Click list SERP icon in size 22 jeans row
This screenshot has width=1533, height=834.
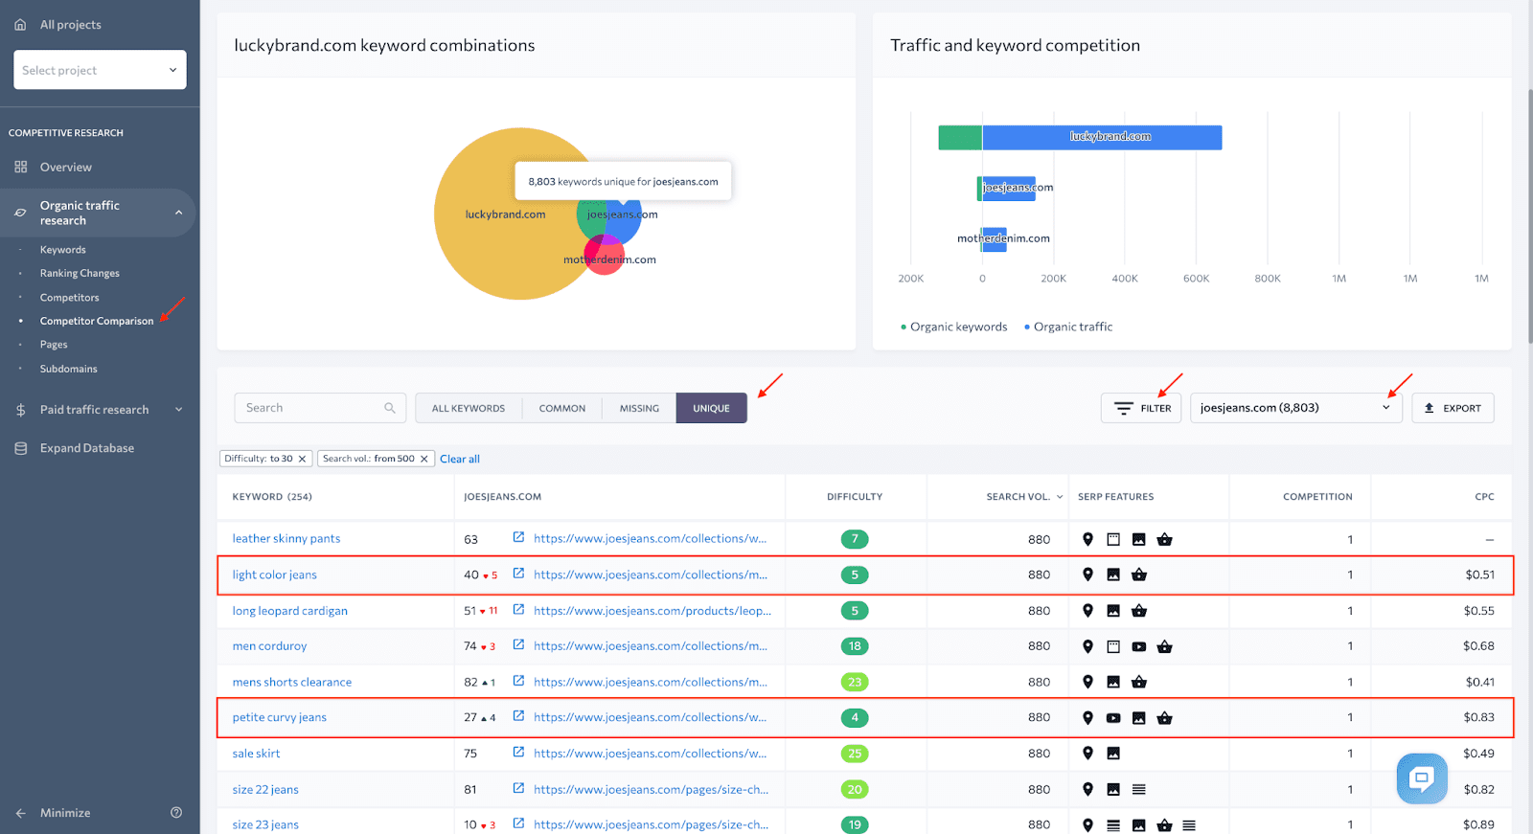pos(1139,790)
